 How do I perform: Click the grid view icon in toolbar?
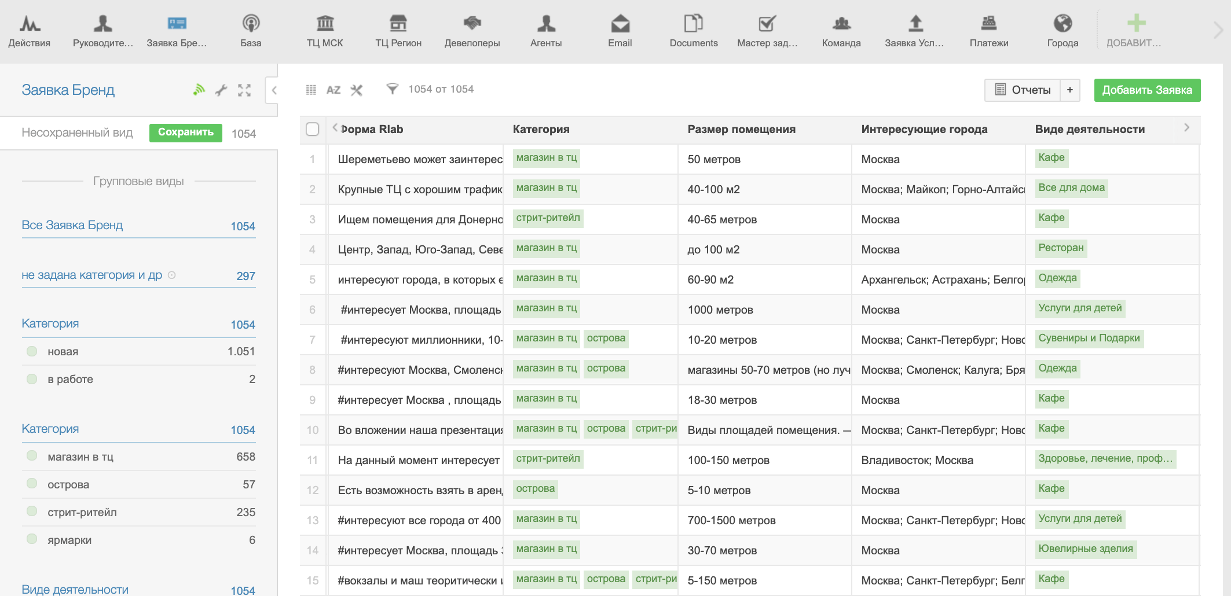(x=311, y=90)
